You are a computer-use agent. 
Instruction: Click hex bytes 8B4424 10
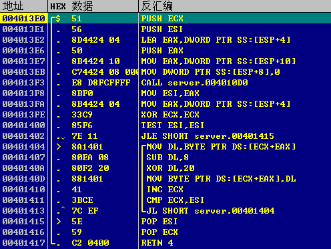coord(95,61)
